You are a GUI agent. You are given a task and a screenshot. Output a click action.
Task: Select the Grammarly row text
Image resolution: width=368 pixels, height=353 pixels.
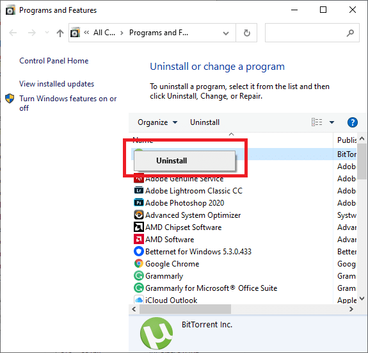(164, 276)
